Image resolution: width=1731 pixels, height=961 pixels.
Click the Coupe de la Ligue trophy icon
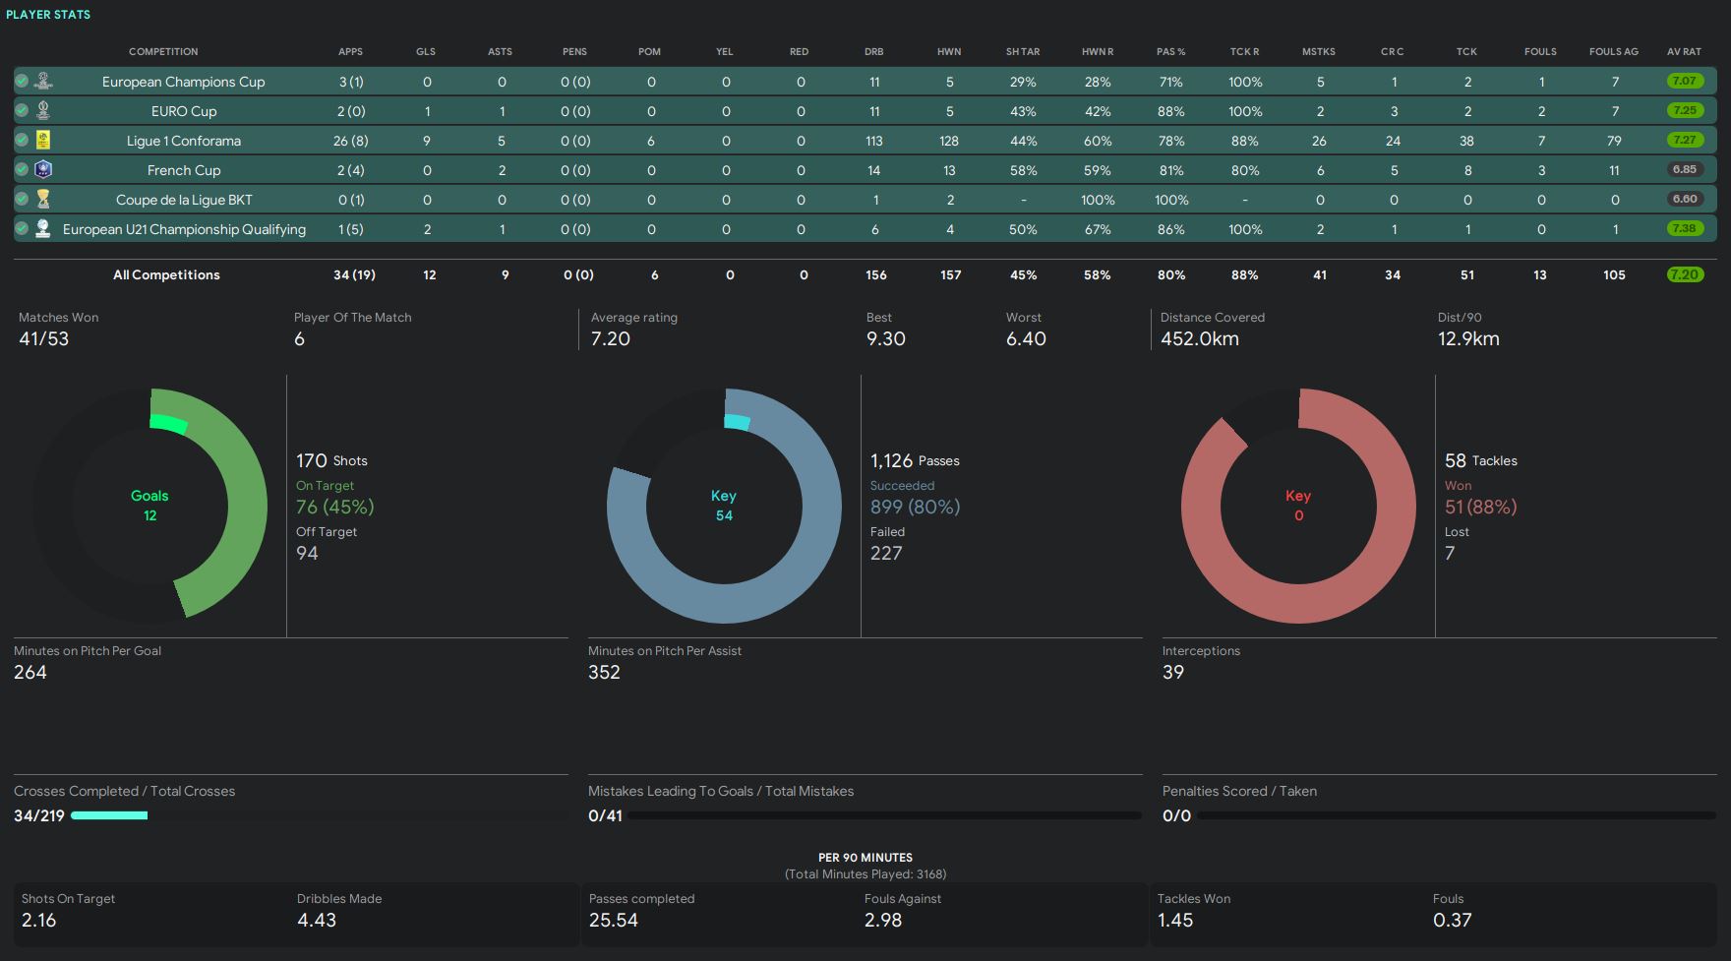pyautogui.click(x=43, y=199)
